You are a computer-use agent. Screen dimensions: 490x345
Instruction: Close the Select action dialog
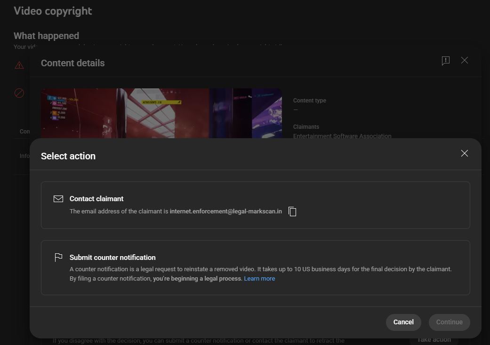(x=465, y=153)
